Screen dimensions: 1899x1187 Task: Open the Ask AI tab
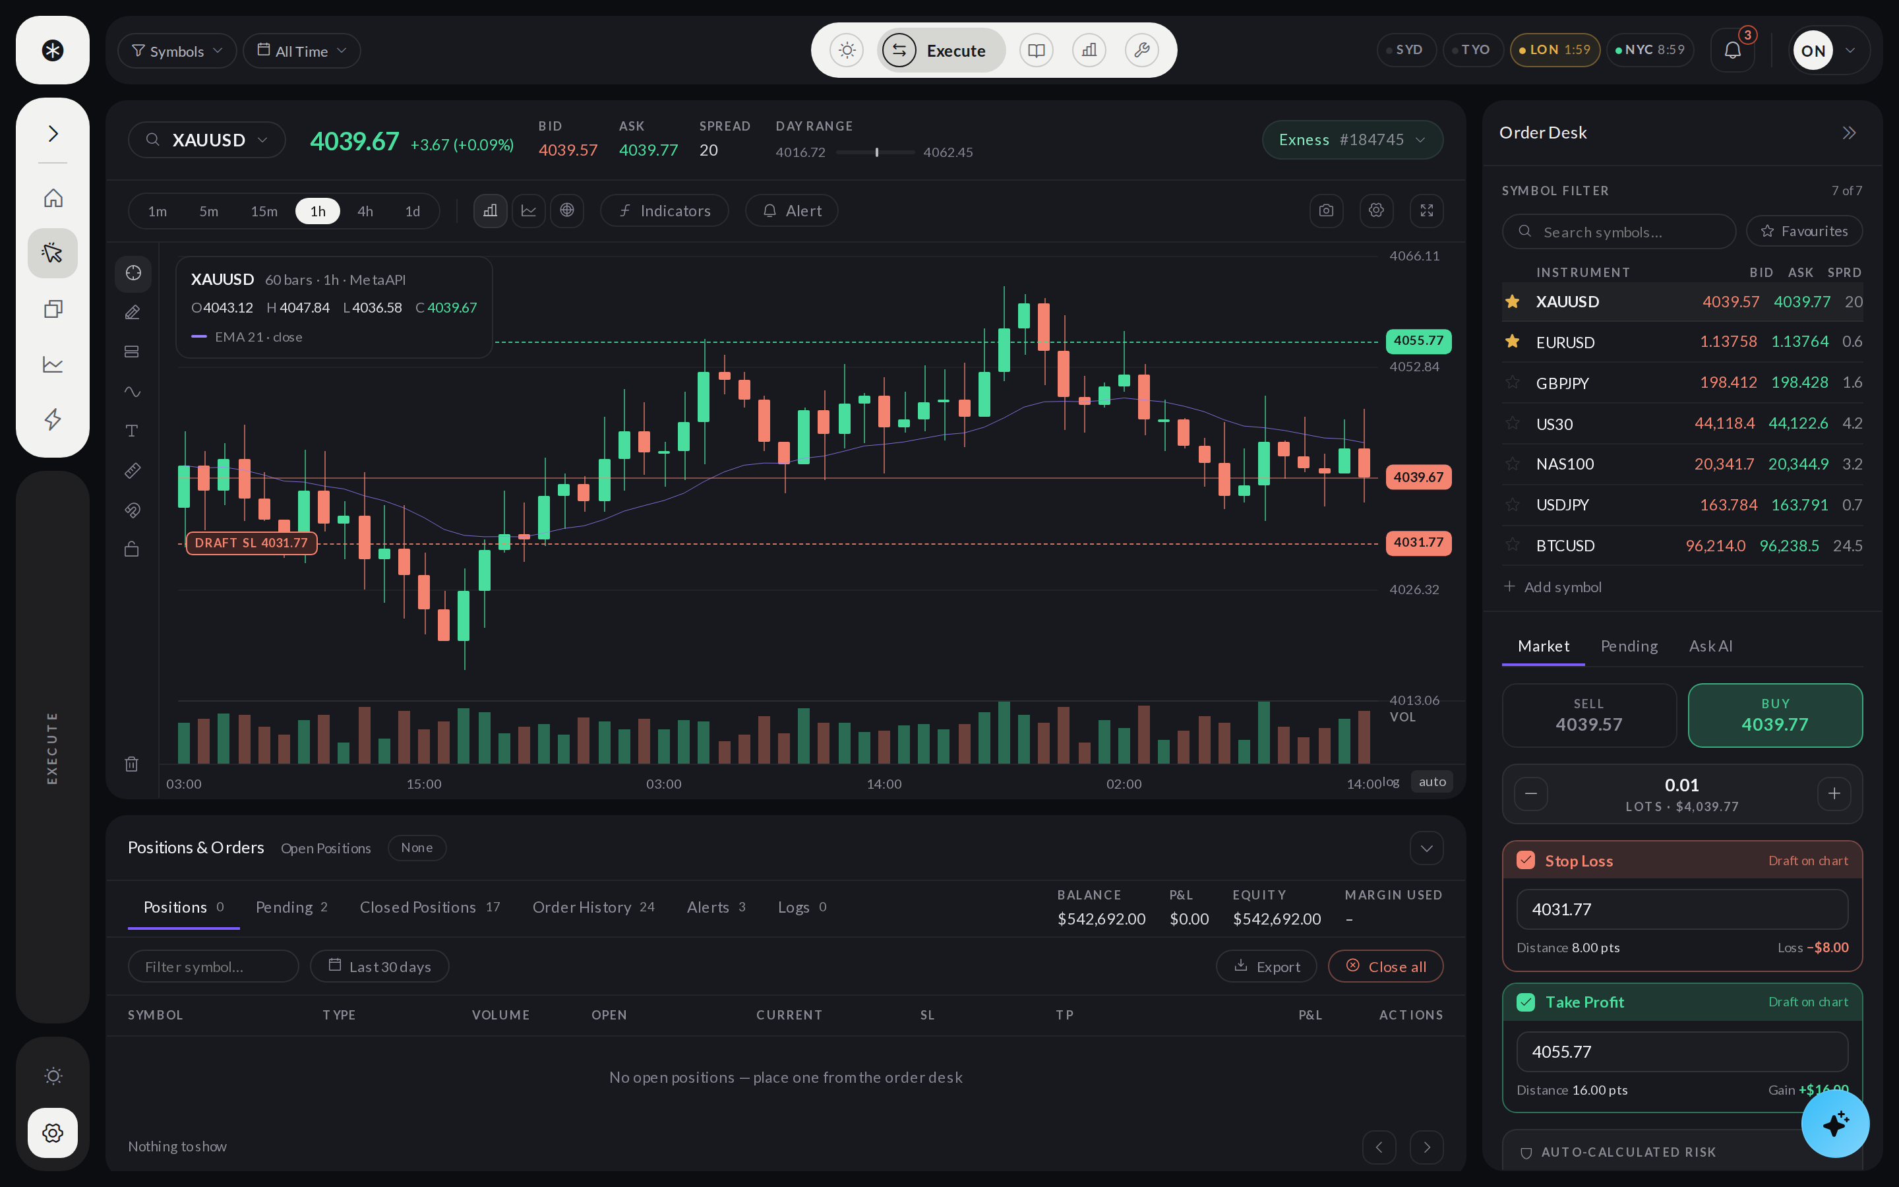tap(1710, 646)
